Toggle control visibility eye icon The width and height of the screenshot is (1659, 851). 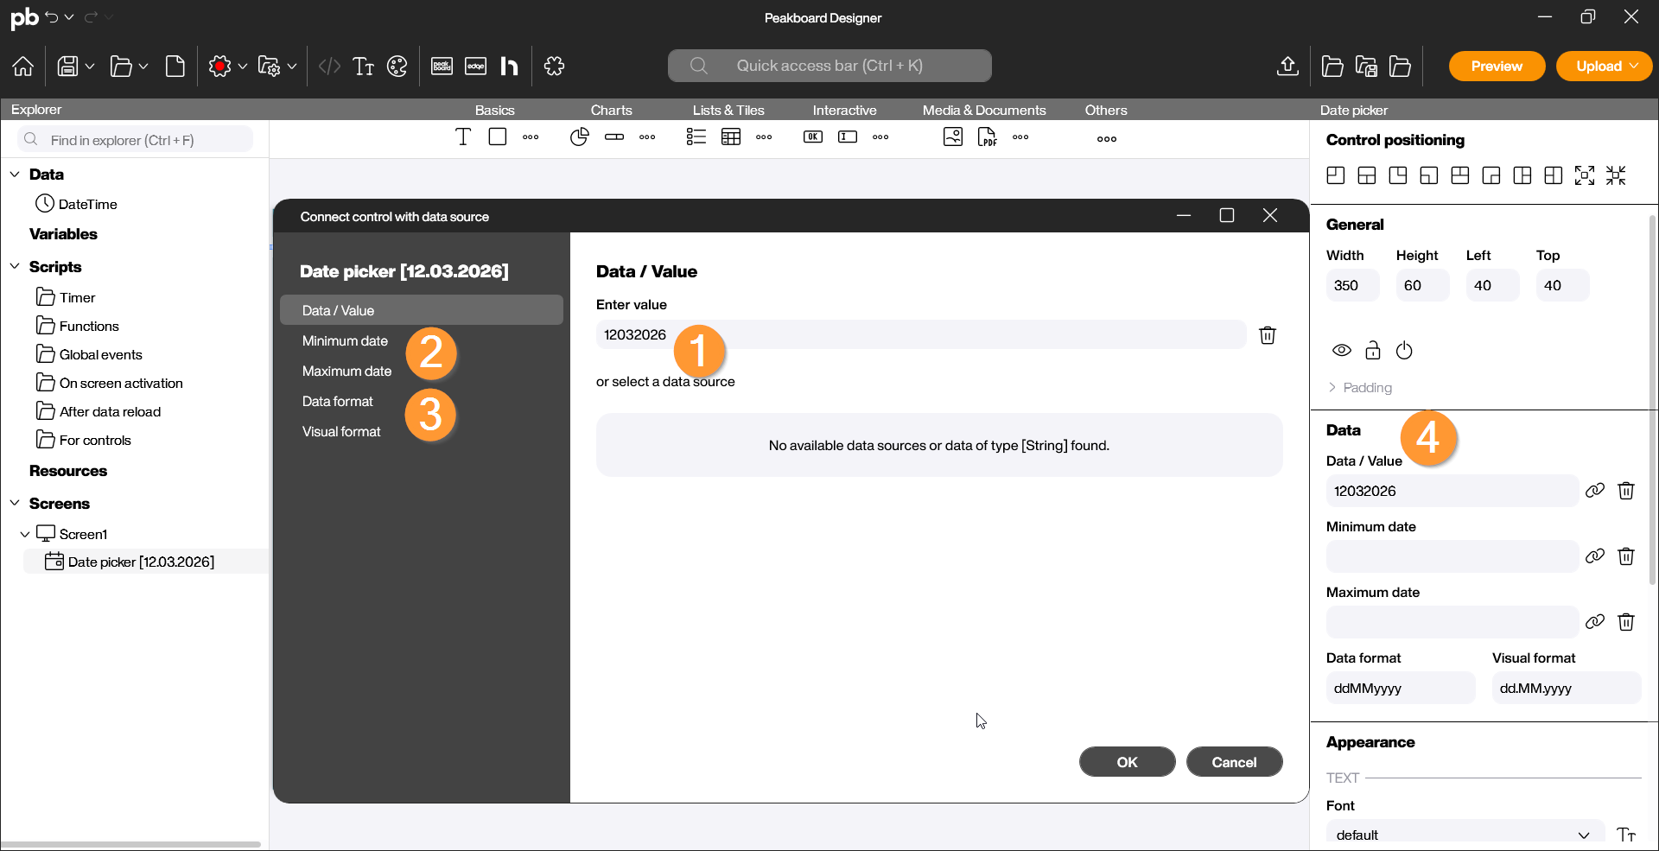point(1341,351)
